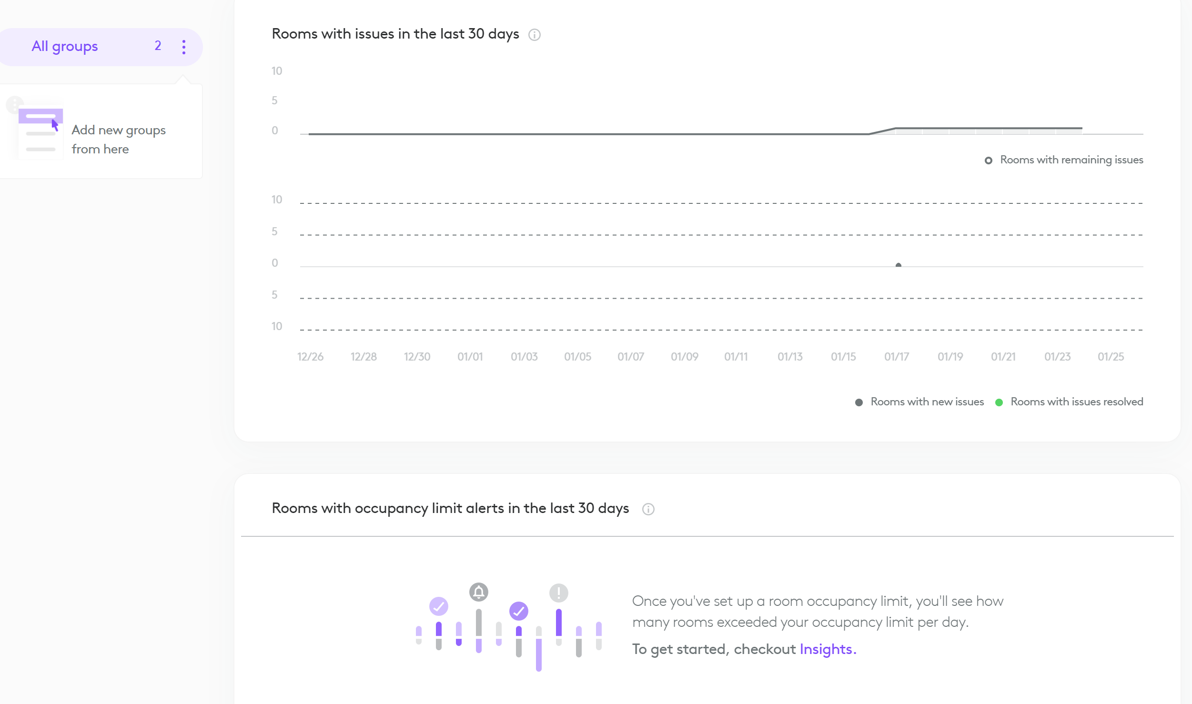This screenshot has width=1192, height=704.
Task: Click the add-groups illustration with cursor icon
Action: coord(40,131)
